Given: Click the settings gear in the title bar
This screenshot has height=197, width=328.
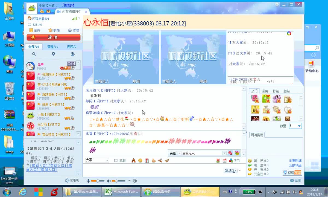Looking at the screenshot, I should [x=277, y=4].
